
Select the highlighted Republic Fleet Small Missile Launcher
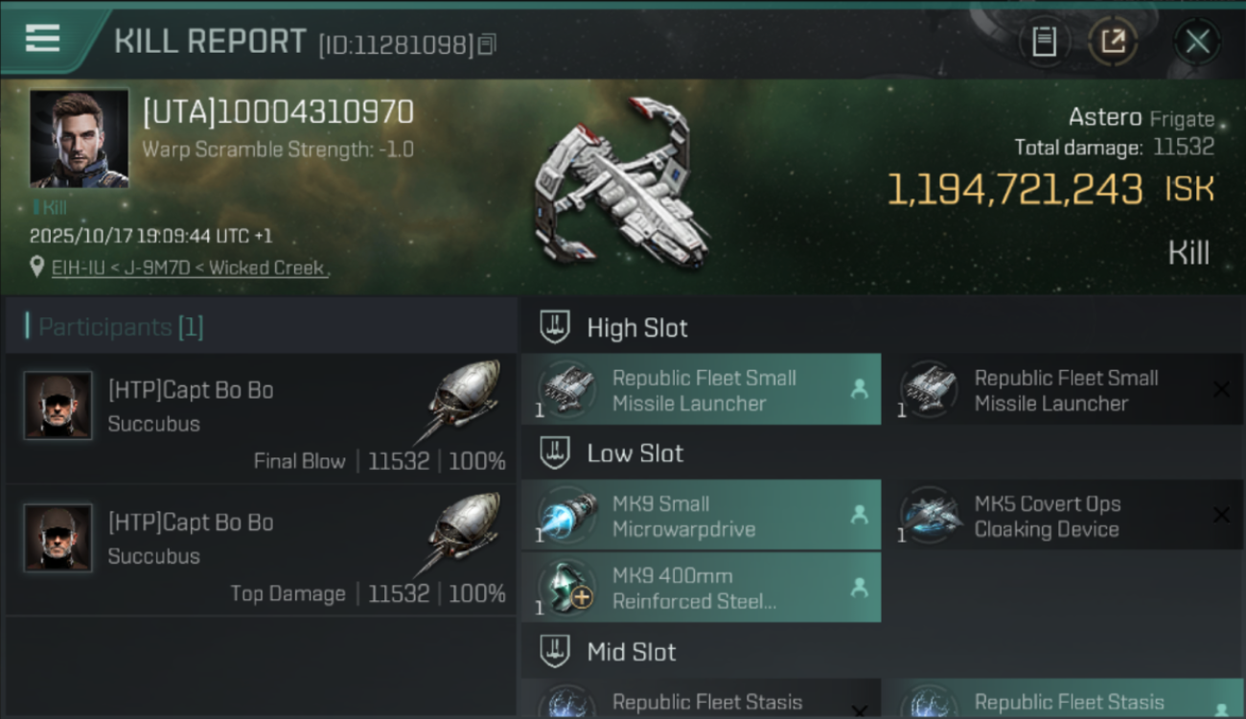pyautogui.click(x=703, y=390)
